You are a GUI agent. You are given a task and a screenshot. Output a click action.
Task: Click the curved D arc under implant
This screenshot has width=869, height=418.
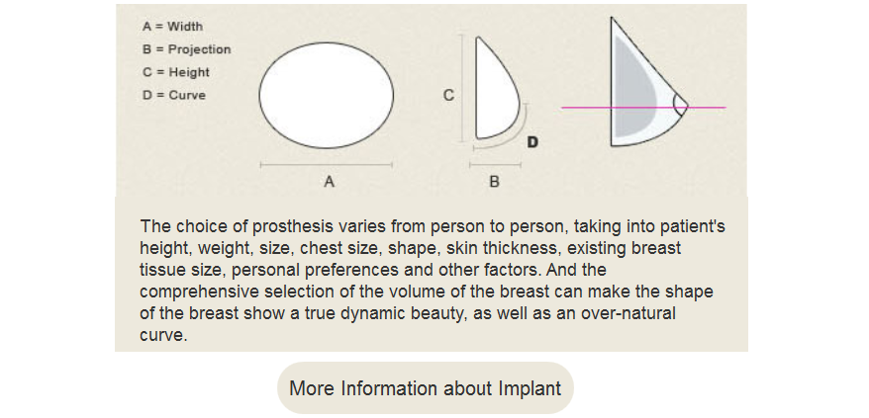(502, 130)
